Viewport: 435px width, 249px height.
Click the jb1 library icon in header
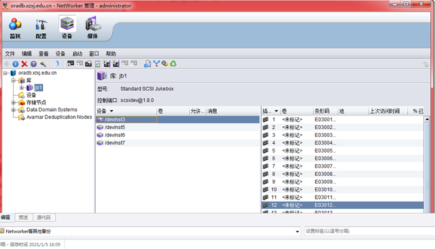coord(102,76)
